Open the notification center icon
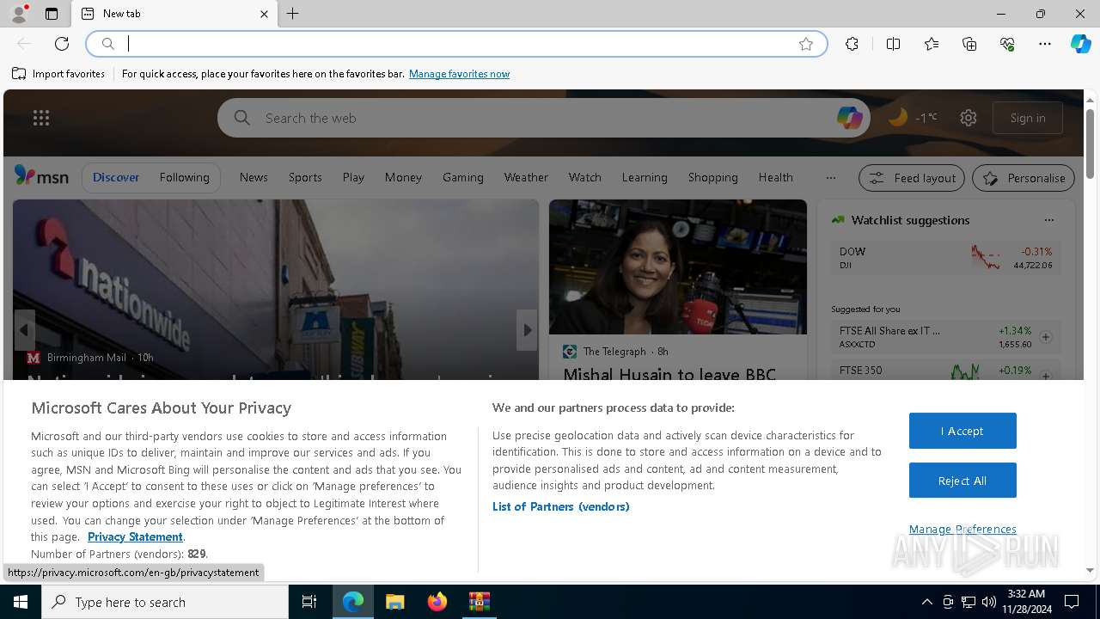Screen dimensions: 1100x619 pos(1072,602)
